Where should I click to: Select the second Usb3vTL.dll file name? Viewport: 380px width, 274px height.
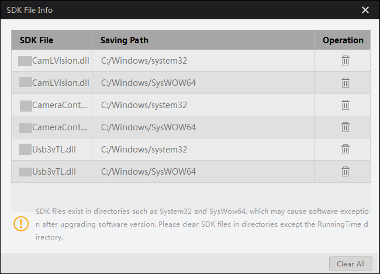54,172
